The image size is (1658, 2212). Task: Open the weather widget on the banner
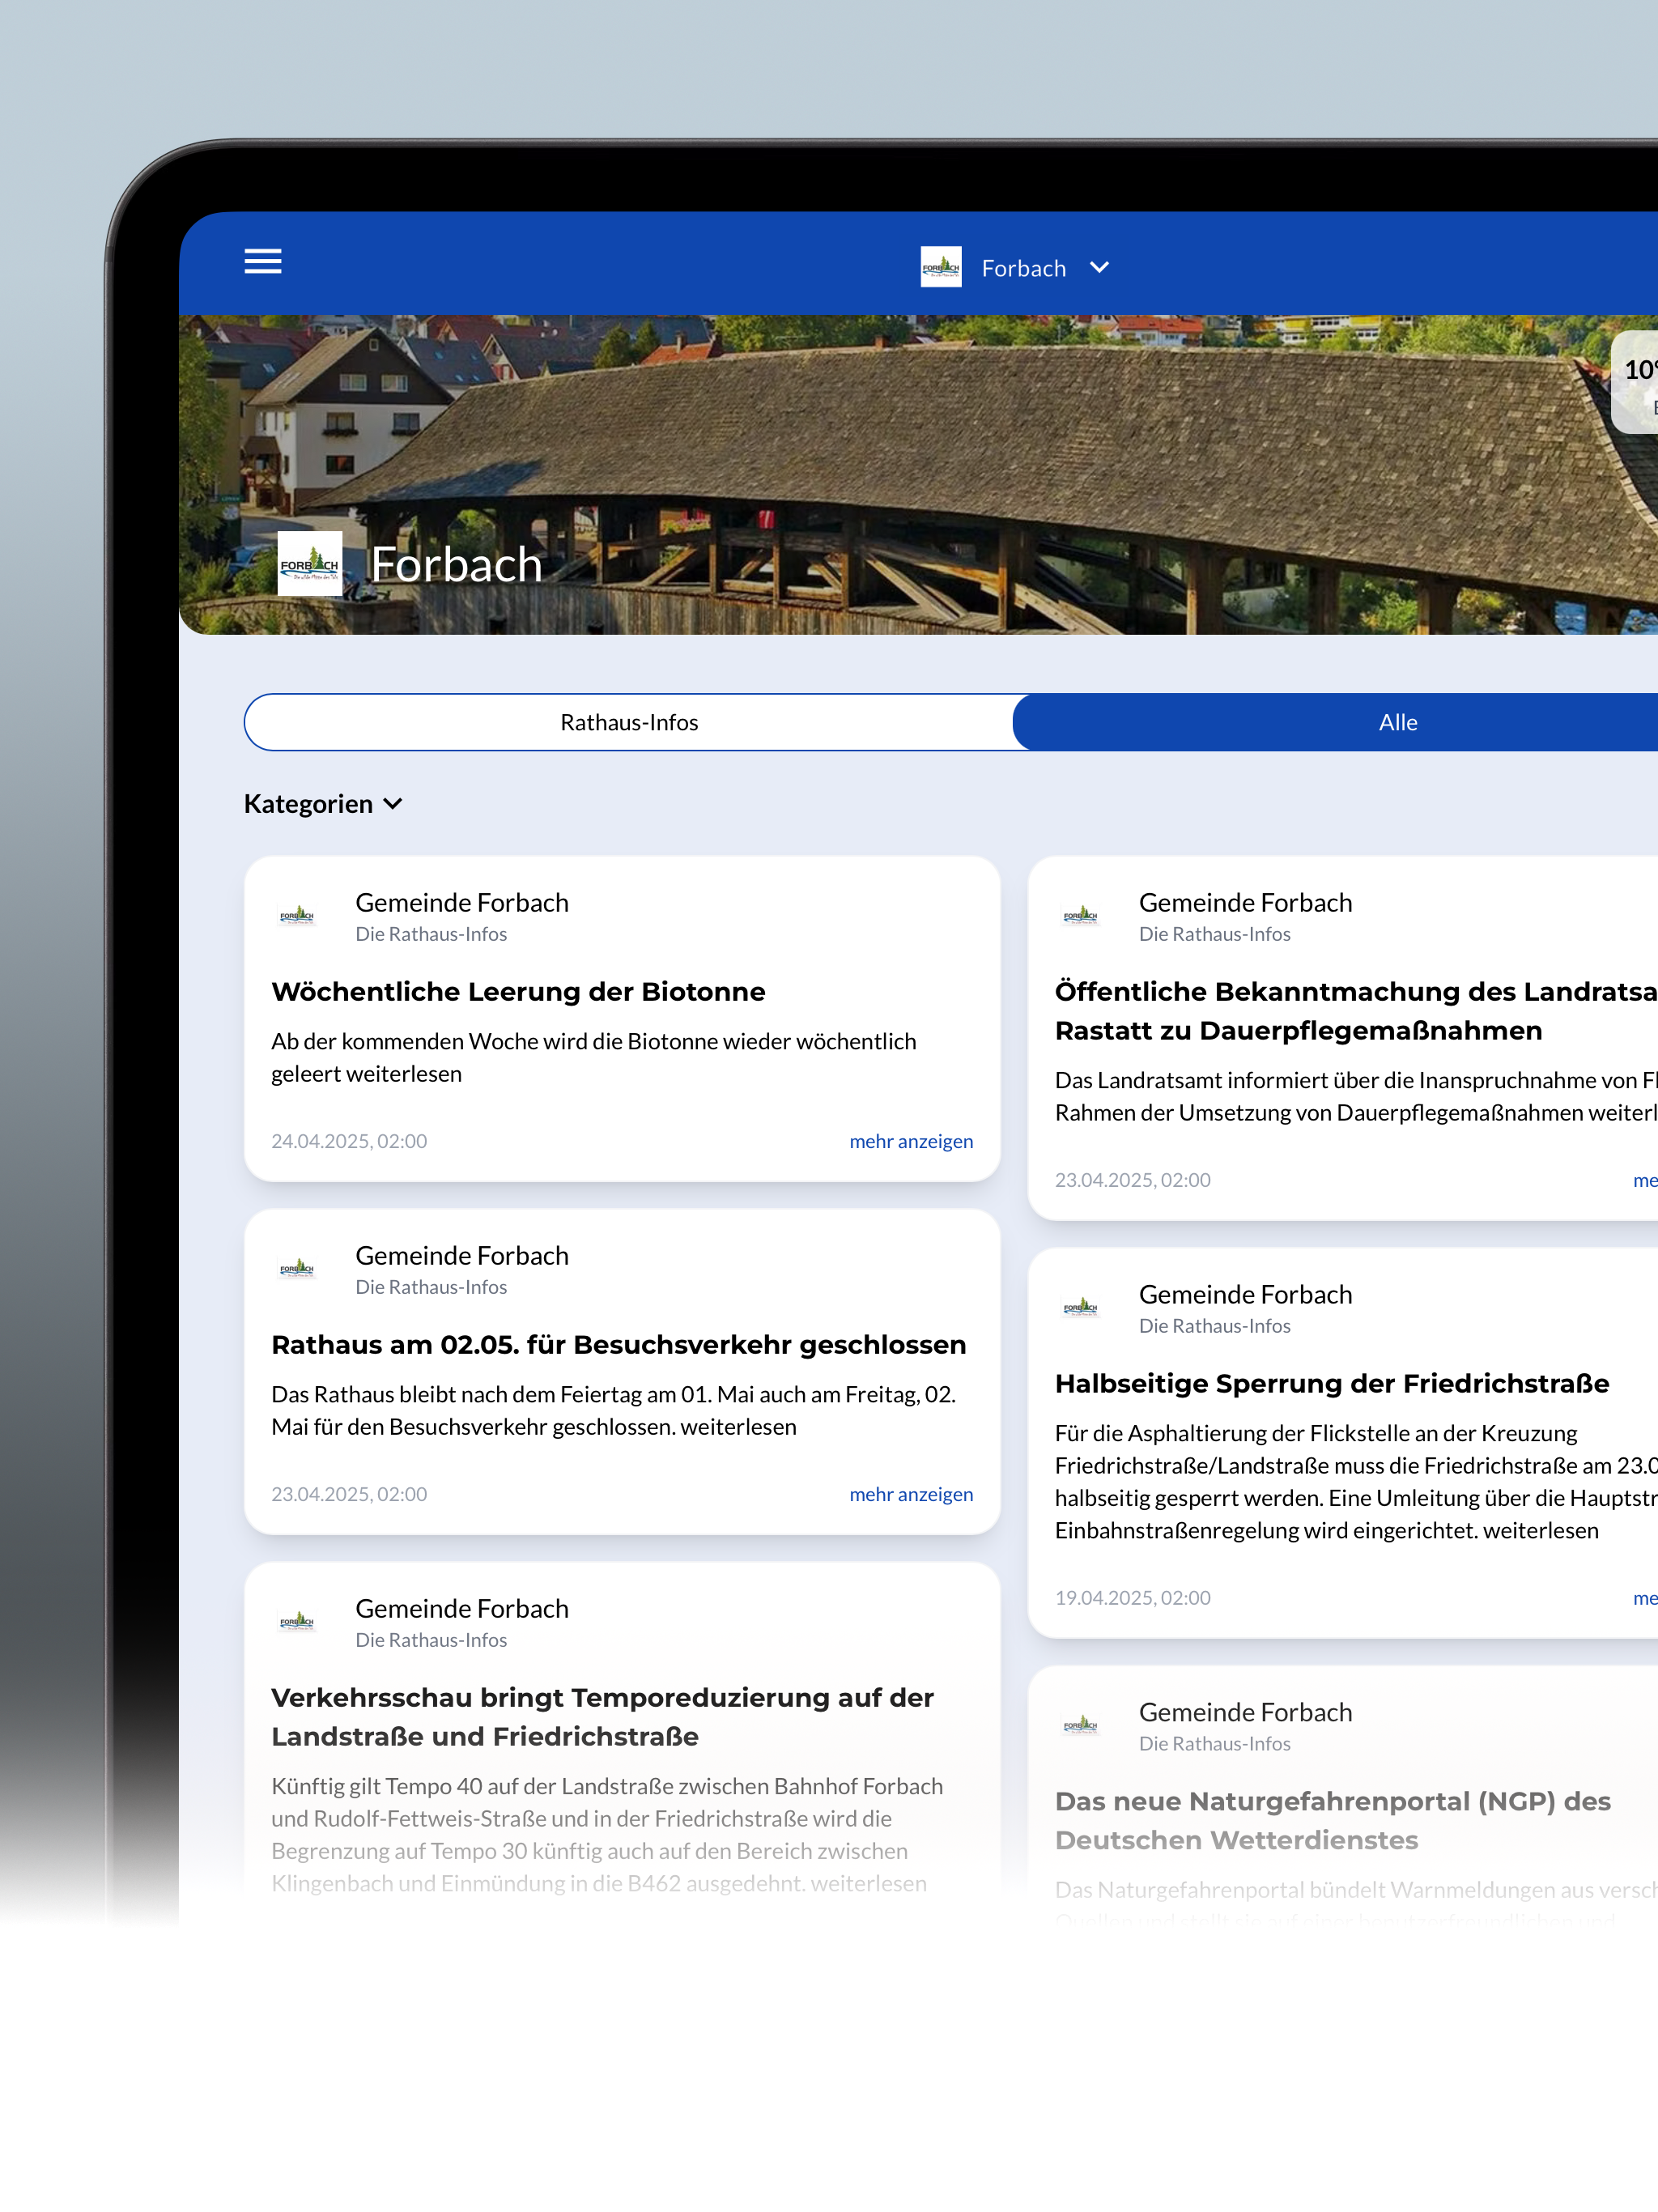tap(1636, 382)
